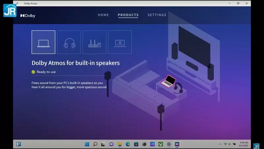The width and height of the screenshot is (264, 149).
Task: Select the headphones product tile
Action: (x=69, y=42)
